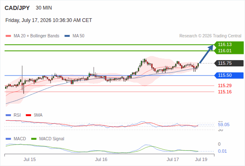Click the Jul 16 date axis marker
Viewport: 245px width, 166px height.
click(x=101, y=159)
